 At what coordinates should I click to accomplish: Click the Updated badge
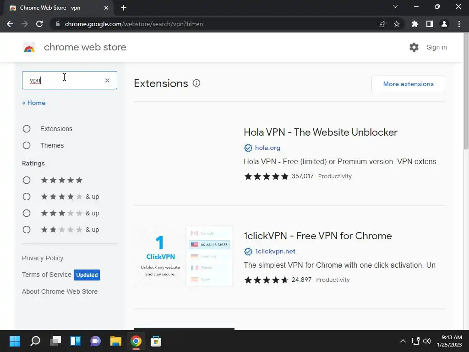pos(87,275)
